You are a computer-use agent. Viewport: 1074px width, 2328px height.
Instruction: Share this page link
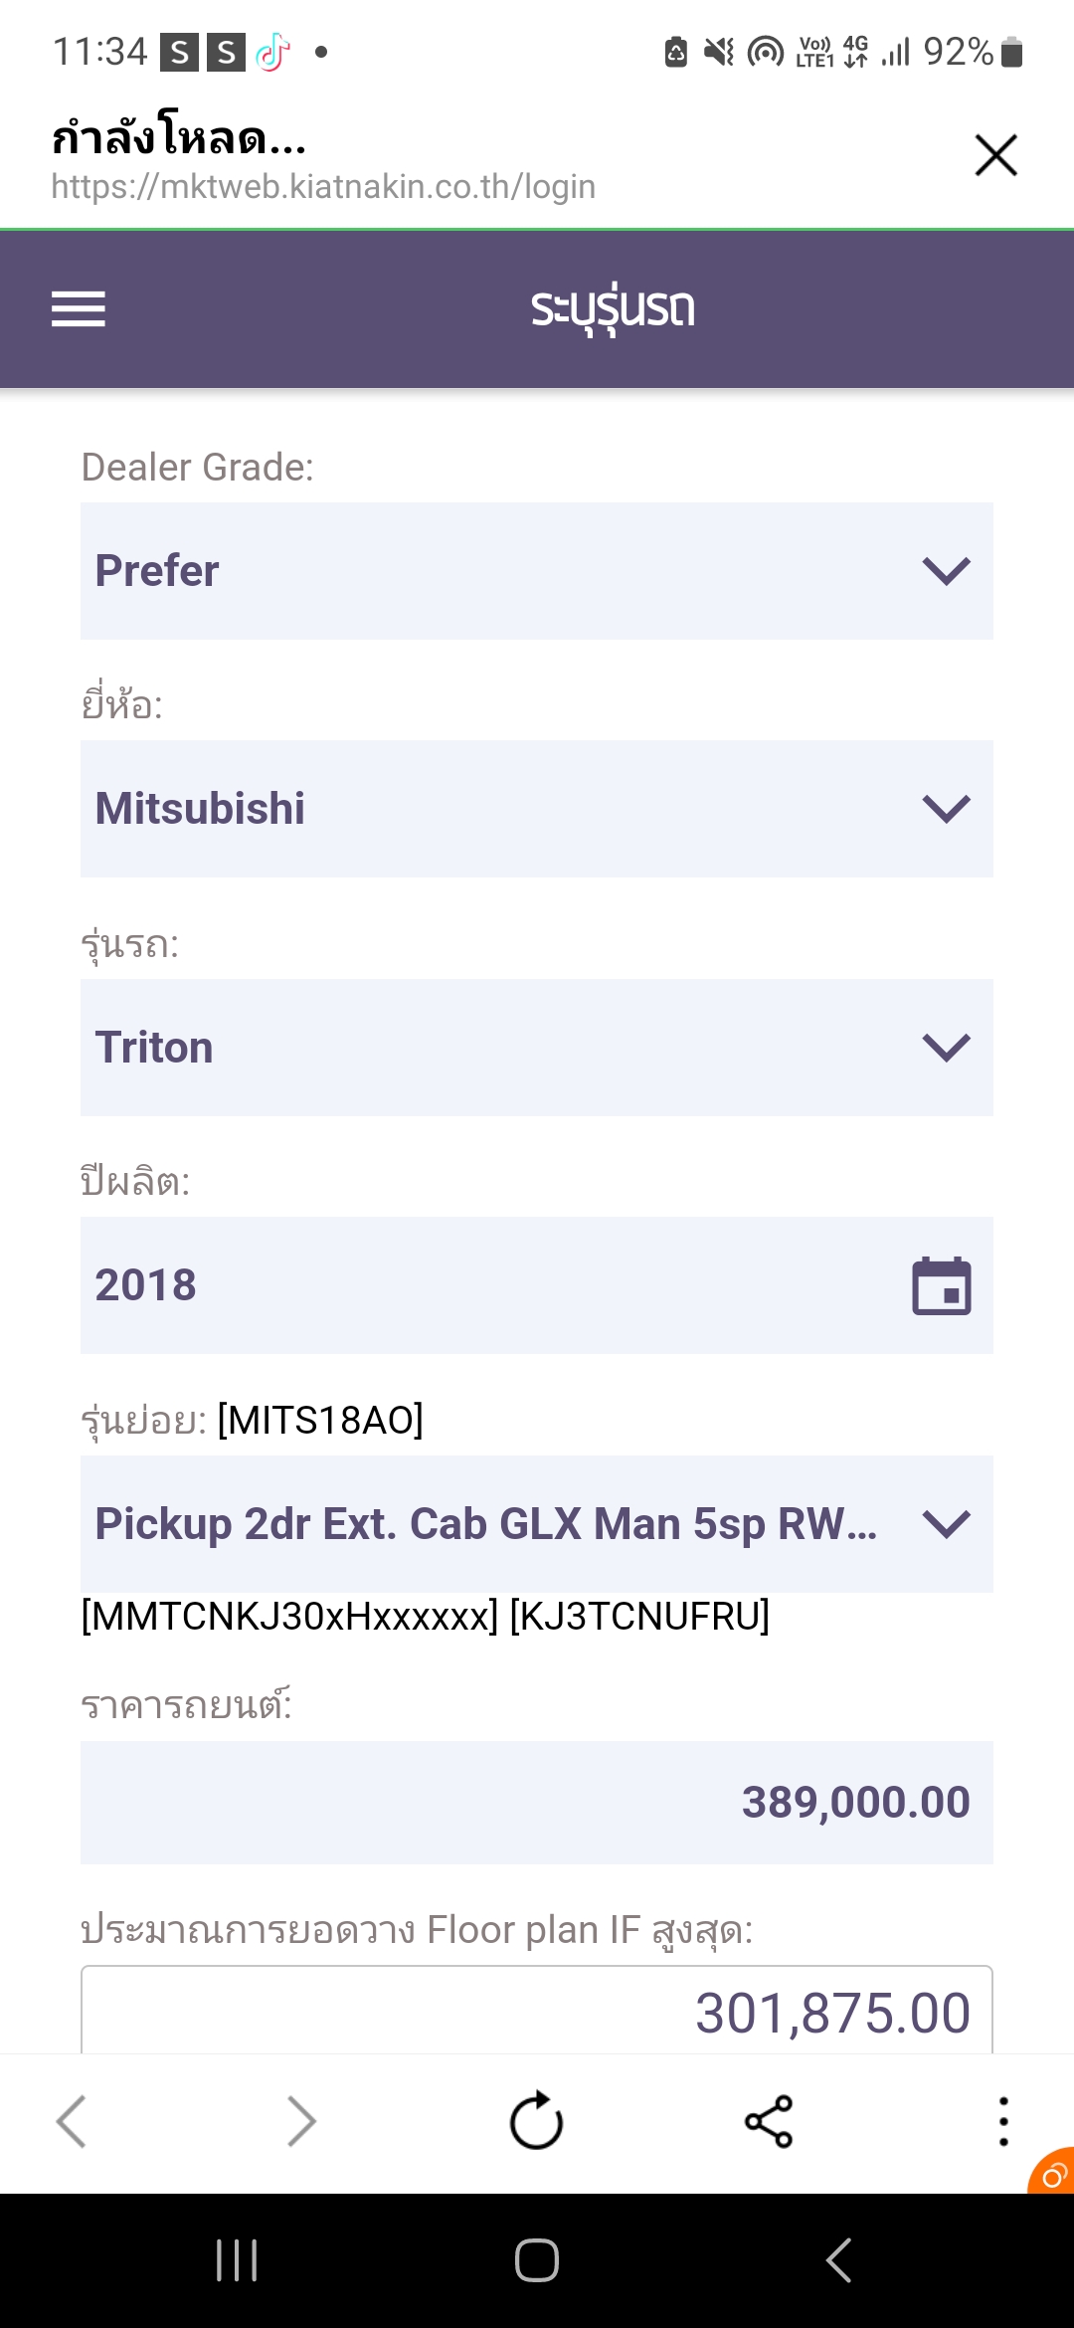(x=769, y=2121)
